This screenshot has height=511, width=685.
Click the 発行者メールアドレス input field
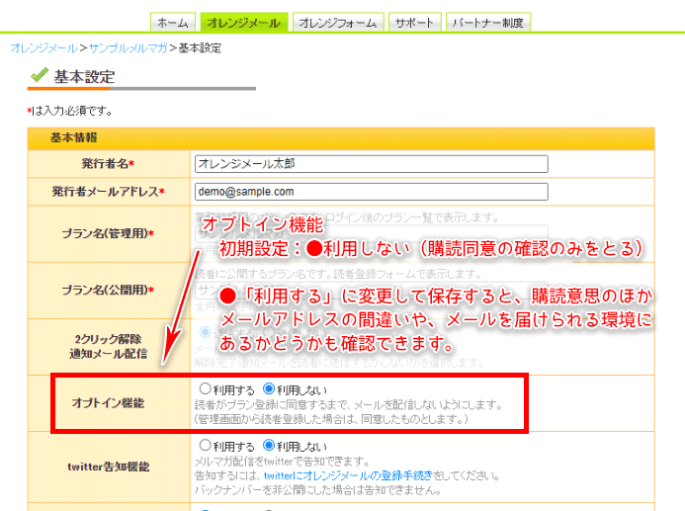coord(371,192)
